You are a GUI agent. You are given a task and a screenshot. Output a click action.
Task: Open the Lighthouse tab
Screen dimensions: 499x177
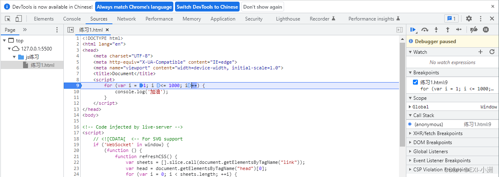[x=288, y=19]
